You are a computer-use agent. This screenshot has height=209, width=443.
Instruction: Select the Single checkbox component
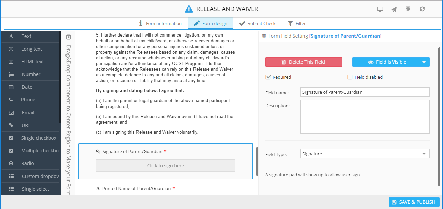tap(31, 138)
